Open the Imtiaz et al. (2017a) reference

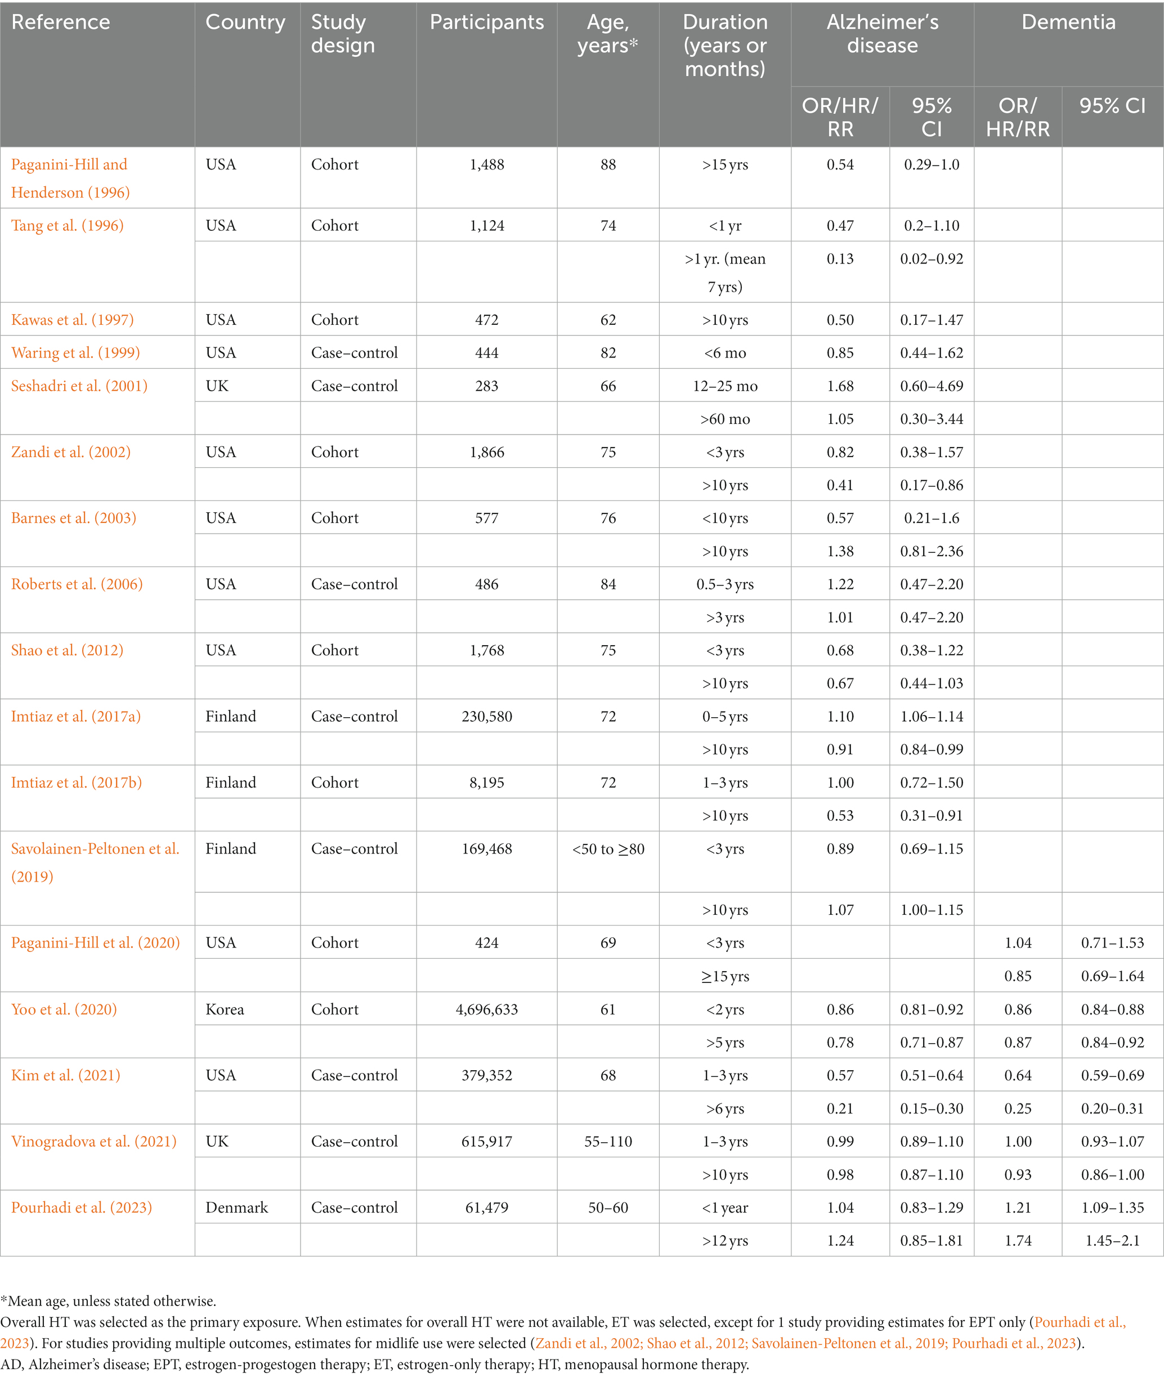pyautogui.click(x=76, y=717)
